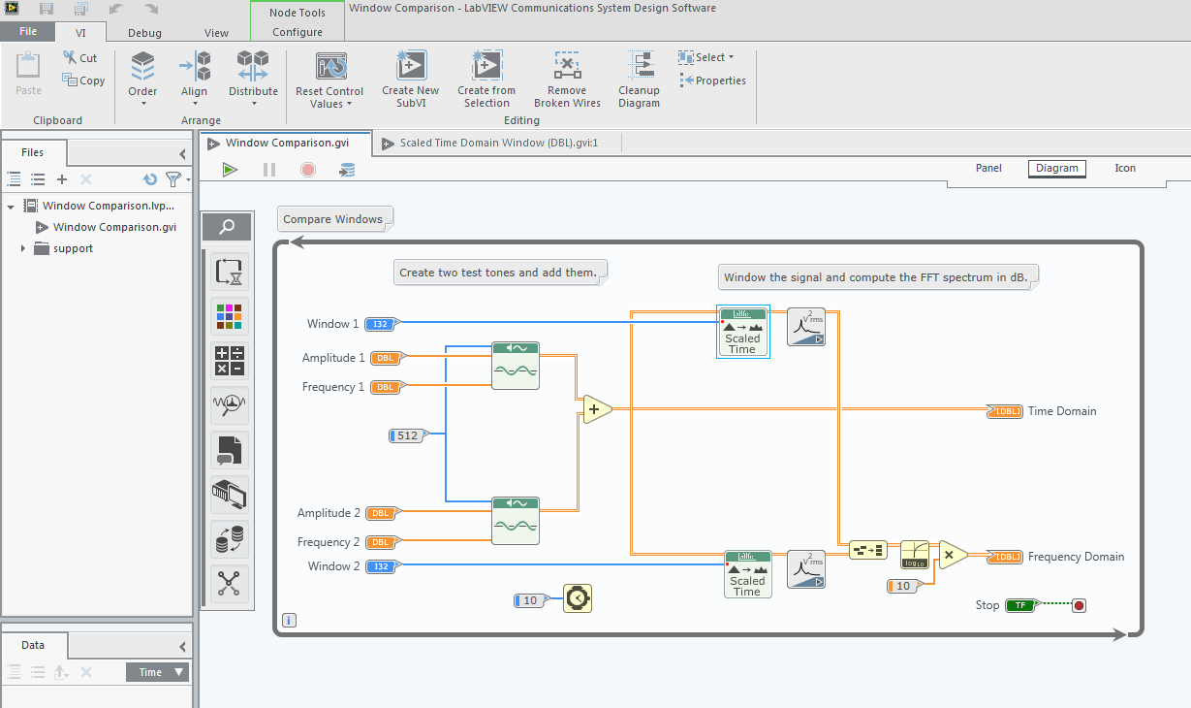Open the Properties button in ribbon
Screen dimensions: 1191x708
click(x=713, y=80)
